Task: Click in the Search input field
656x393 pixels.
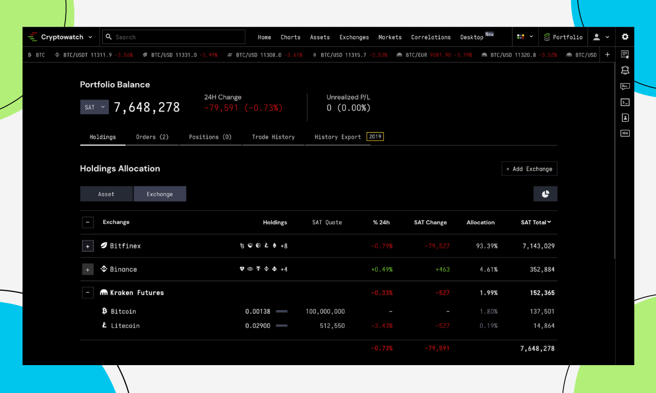Action: (173, 37)
